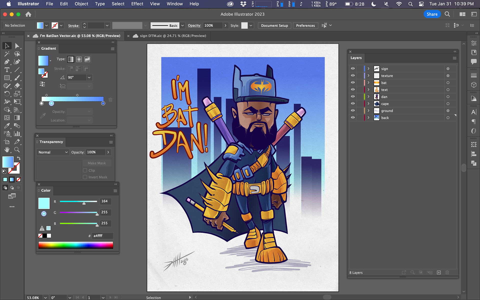Click the Share button
The width and height of the screenshot is (480, 300).
click(432, 14)
